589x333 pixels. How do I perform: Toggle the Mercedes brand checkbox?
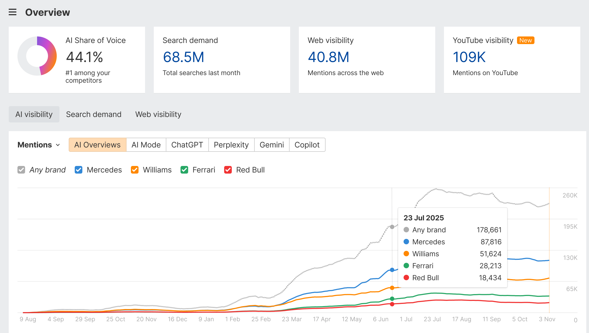pos(78,170)
